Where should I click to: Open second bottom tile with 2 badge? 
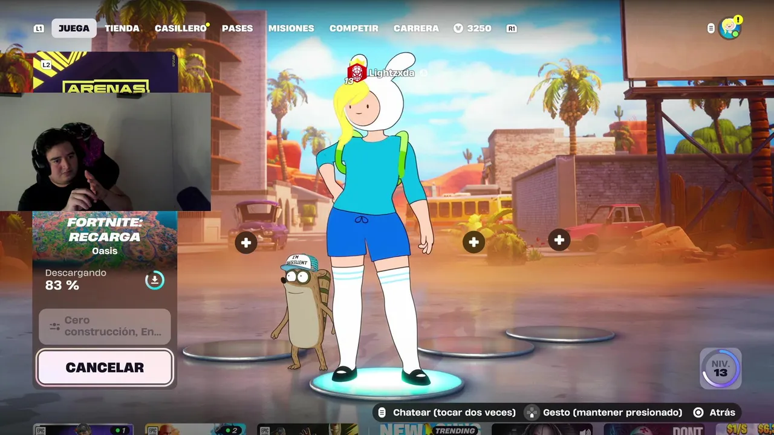195,429
